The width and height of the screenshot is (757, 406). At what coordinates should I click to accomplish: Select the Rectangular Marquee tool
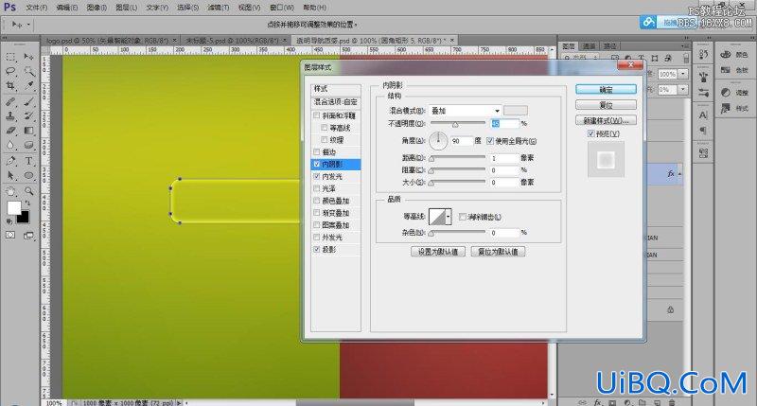click(10, 58)
